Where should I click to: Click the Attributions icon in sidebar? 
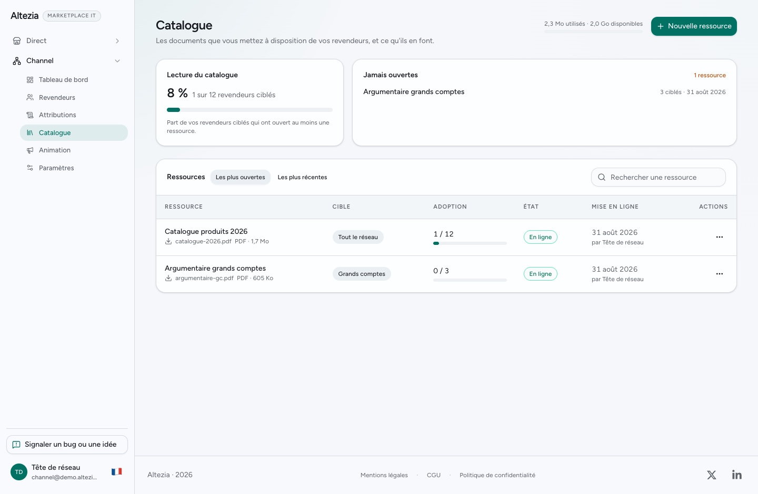30,115
